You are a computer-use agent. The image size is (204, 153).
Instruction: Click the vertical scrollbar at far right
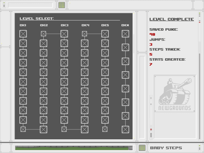tap(200, 96)
